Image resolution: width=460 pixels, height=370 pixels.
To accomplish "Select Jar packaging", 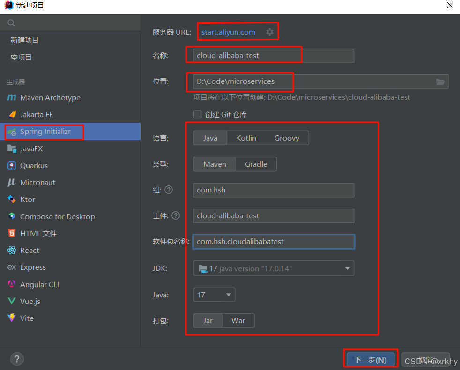I will click(x=208, y=320).
